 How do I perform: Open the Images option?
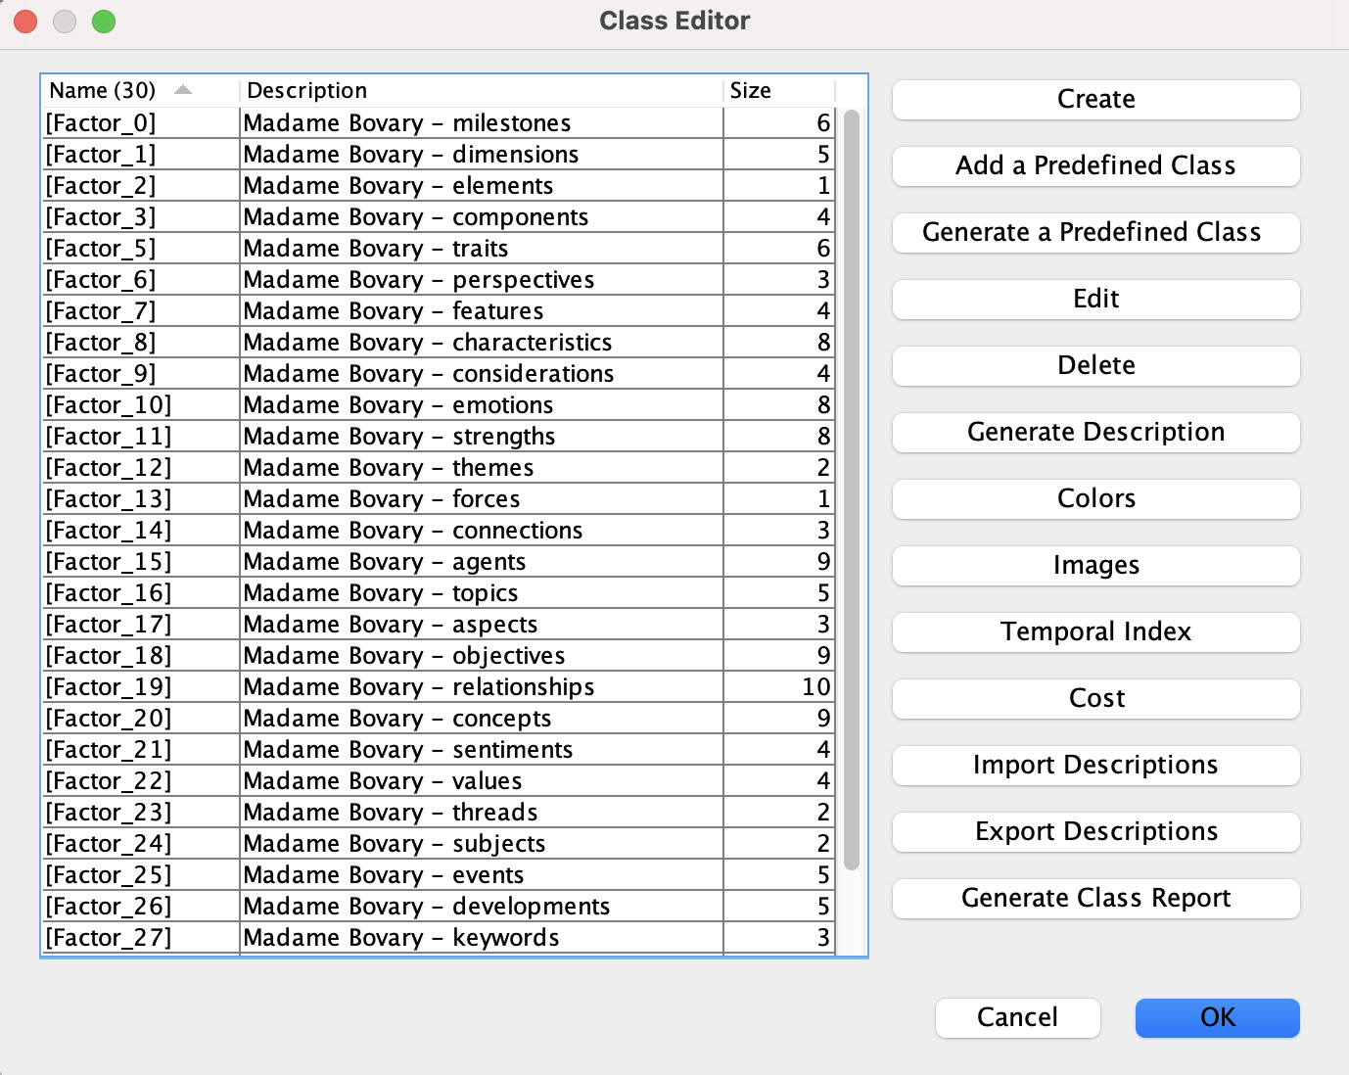[x=1096, y=566]
